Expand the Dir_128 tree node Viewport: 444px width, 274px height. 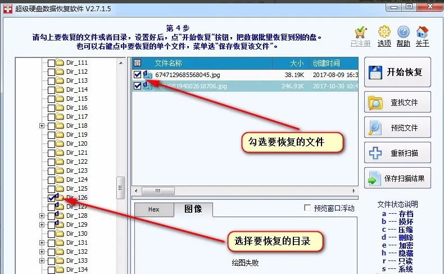tap(42, 215)
